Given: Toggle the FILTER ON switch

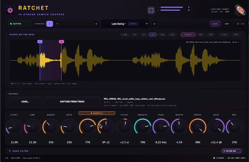Looking at the screenshot, I should click(232, 151).
